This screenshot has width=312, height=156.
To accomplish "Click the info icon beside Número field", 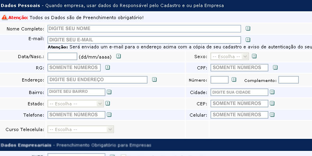I will tap(234, 80).
